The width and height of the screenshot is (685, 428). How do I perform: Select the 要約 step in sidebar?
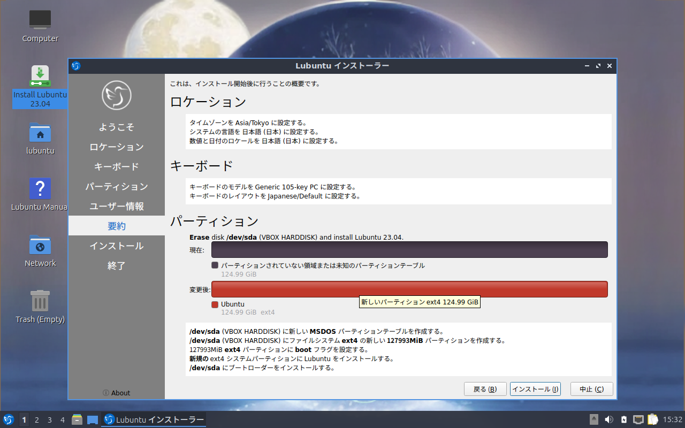[117, 226]
